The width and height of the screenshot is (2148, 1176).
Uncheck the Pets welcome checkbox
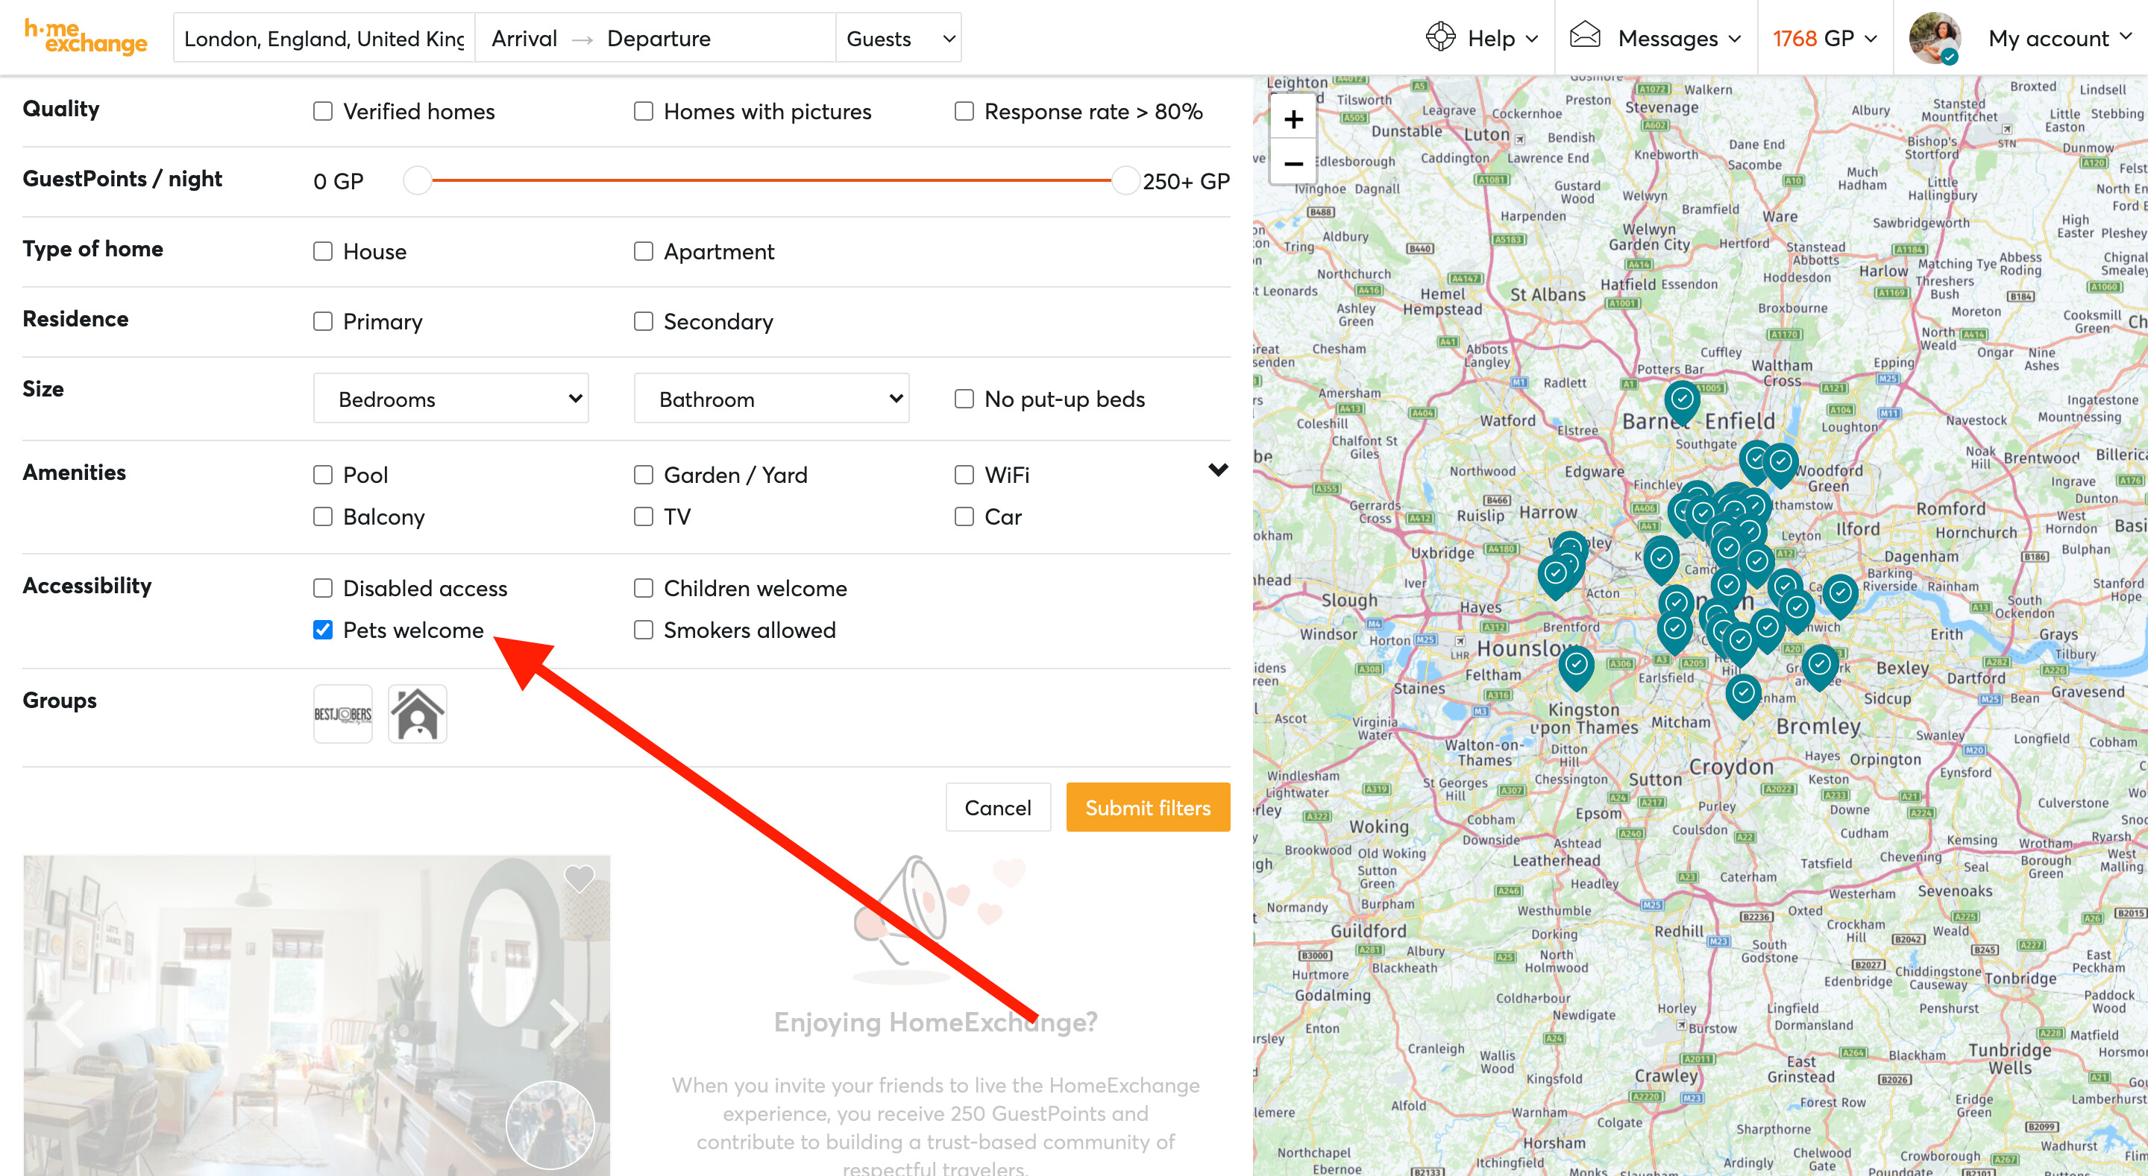[323, 630]
